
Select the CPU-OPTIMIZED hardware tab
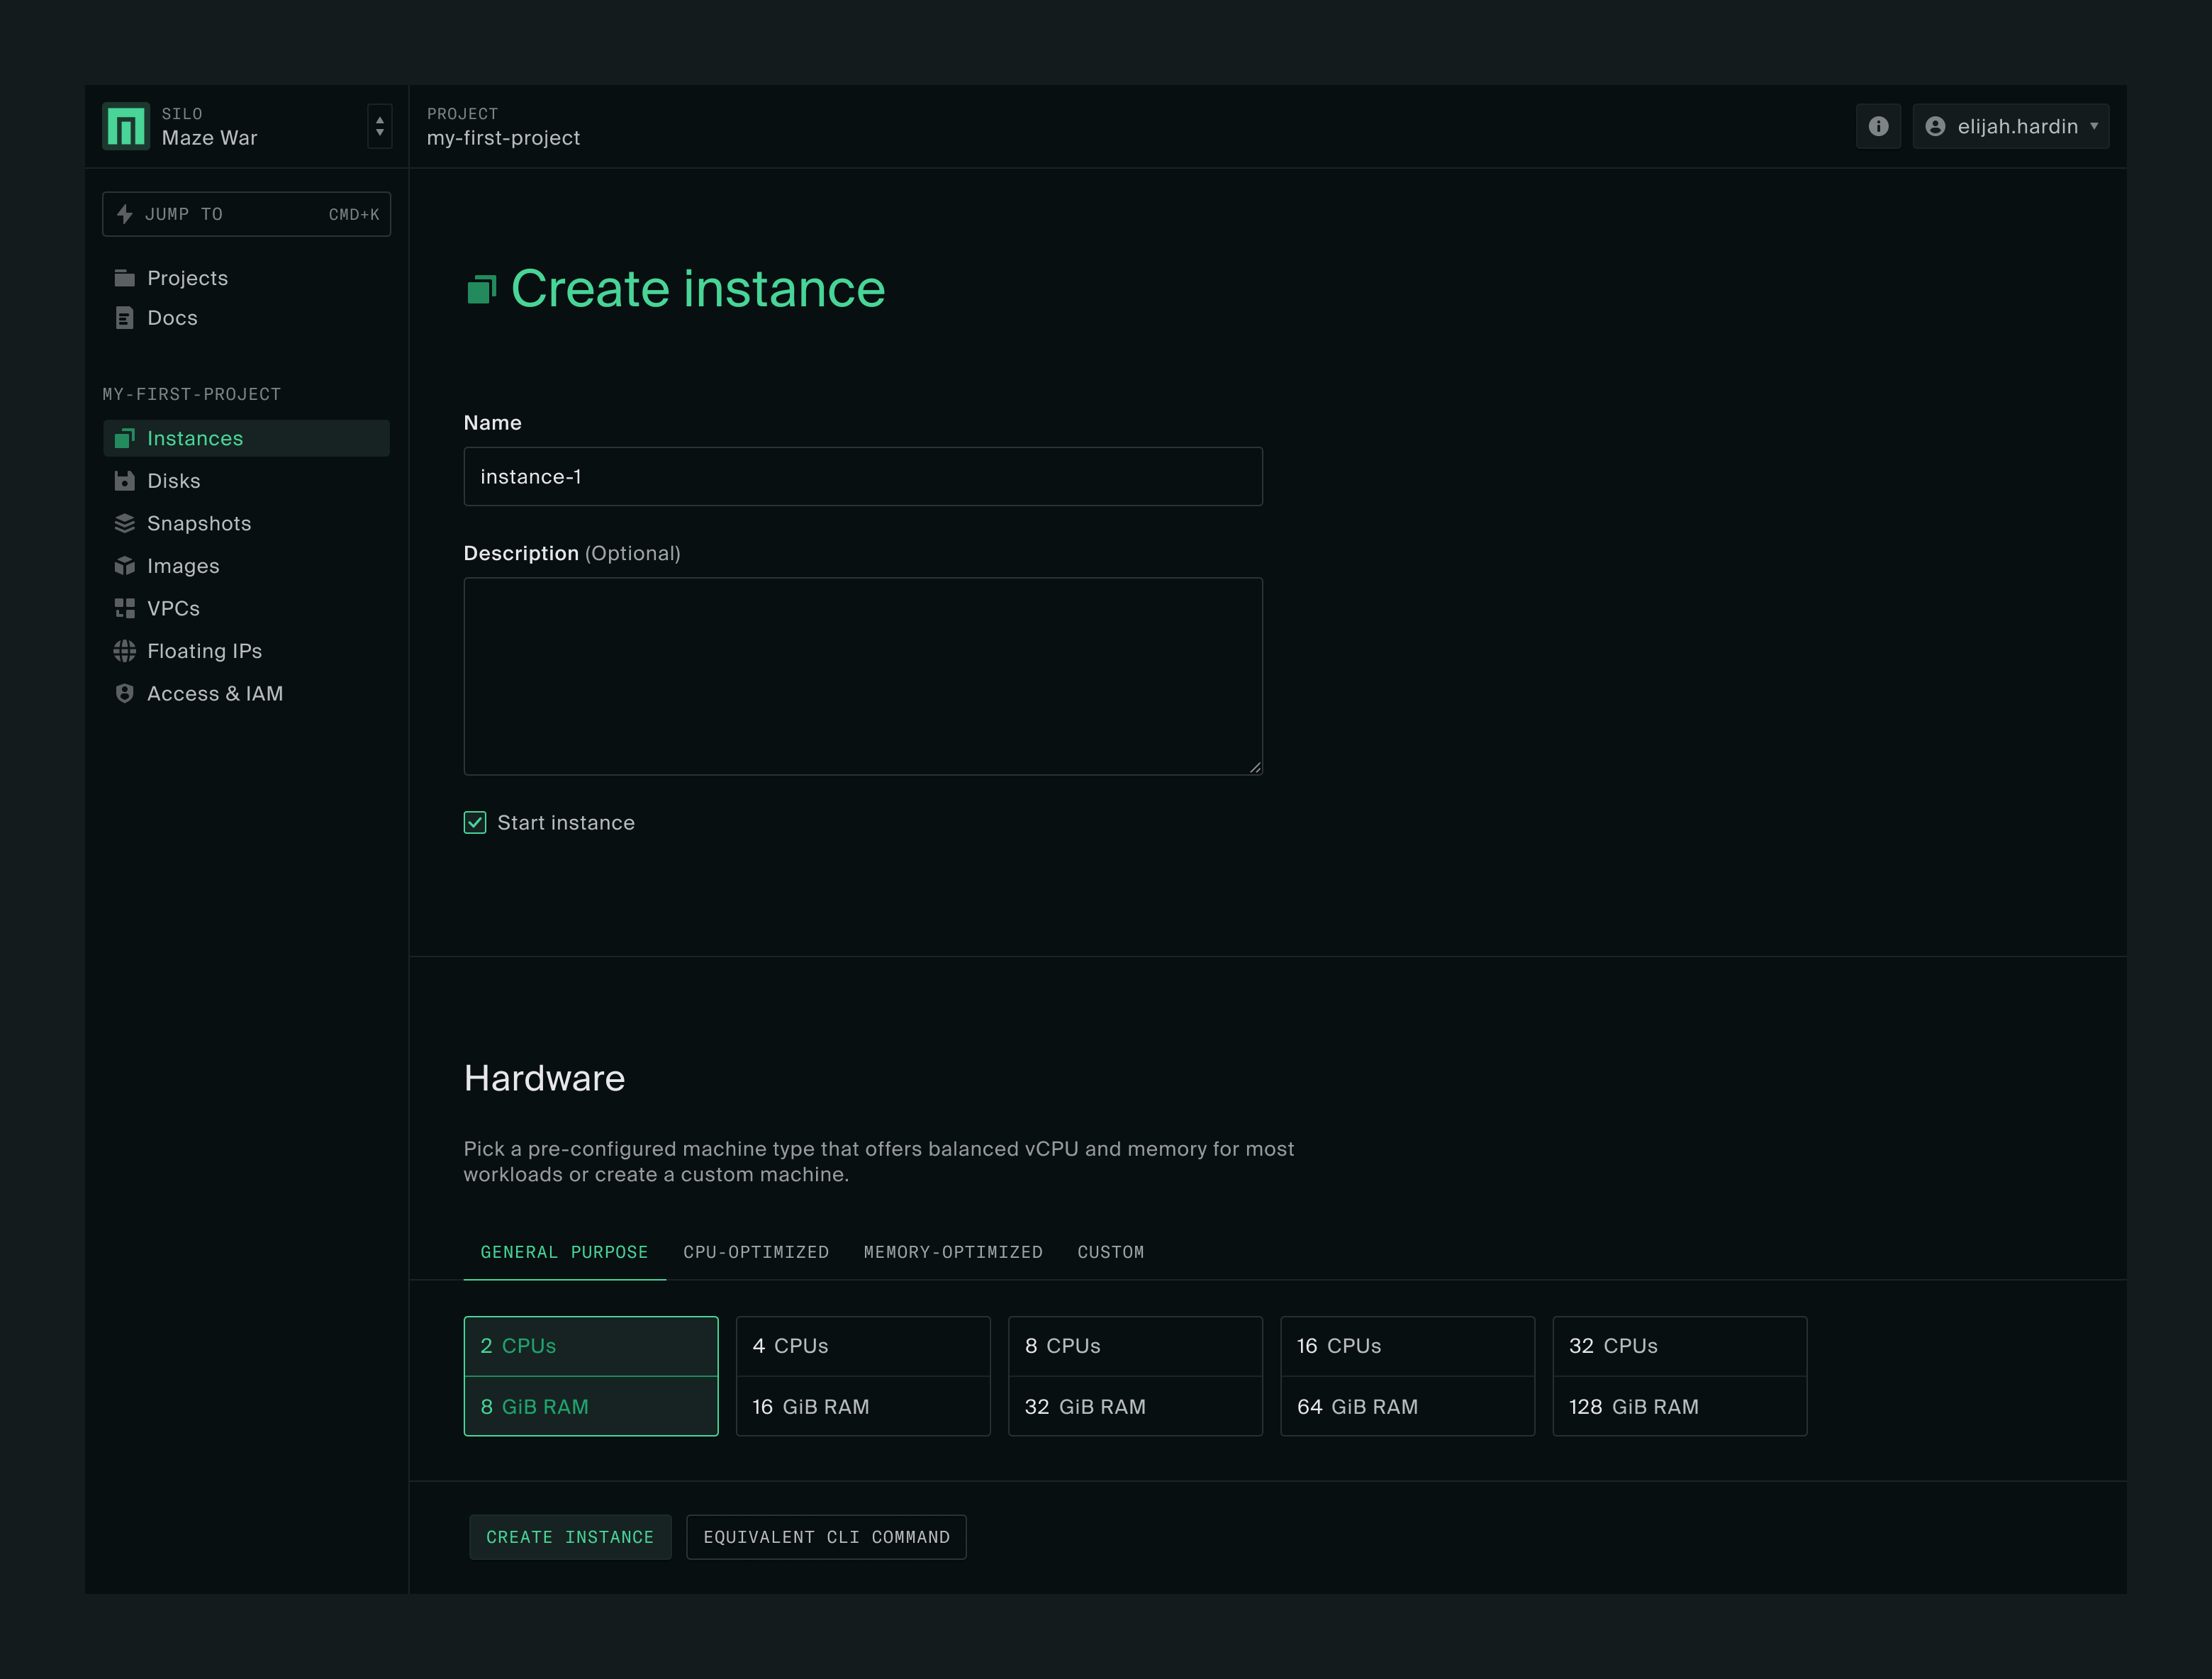pyautogui.click(x=755, y=1252)
